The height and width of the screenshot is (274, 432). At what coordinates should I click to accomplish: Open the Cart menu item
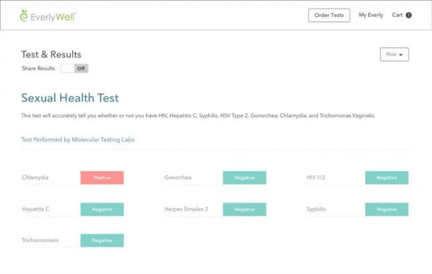[x=398, y=15]
